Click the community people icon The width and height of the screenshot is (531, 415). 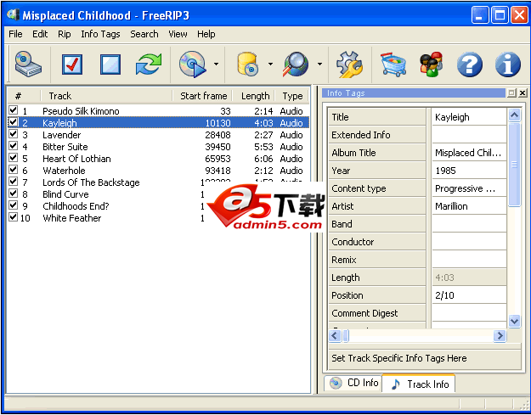tap(431, 64)
